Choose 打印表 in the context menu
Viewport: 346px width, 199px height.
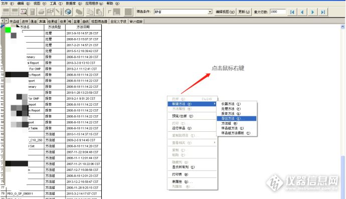point(192,174)
